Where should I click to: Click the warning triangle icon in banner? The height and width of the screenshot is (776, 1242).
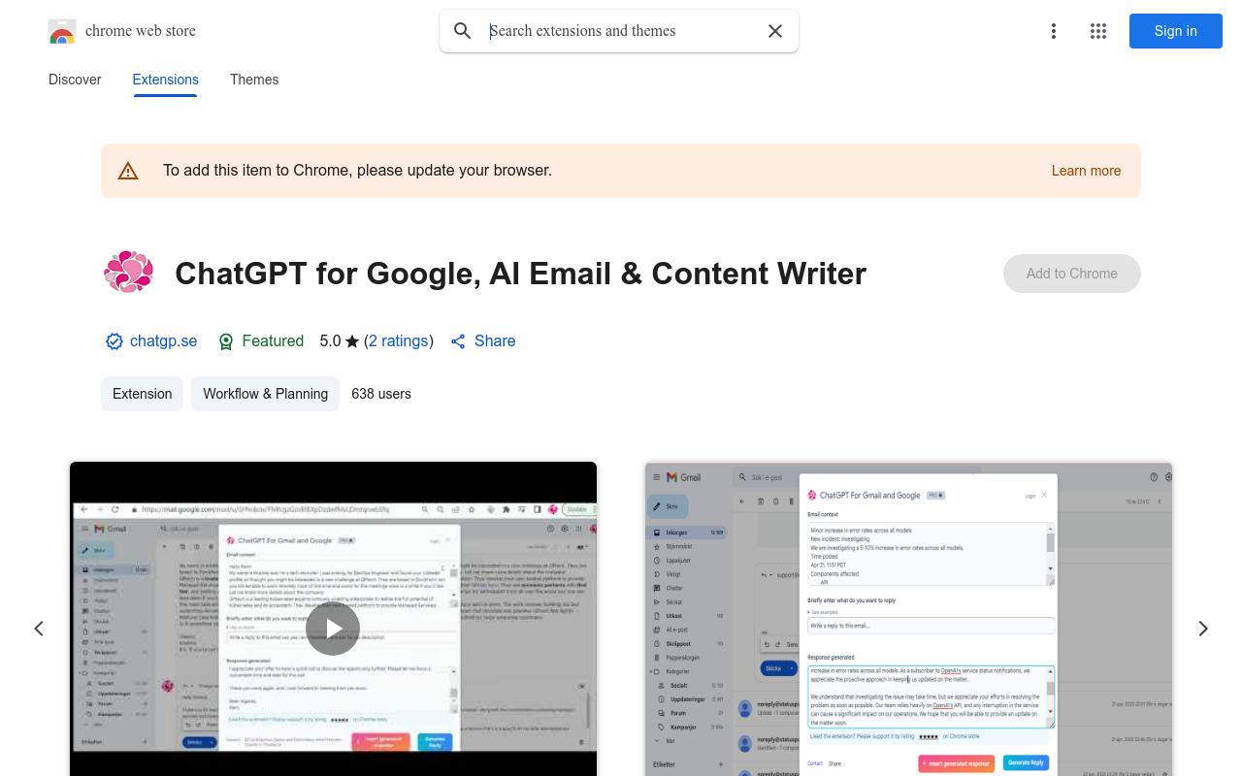coord(128,171)
